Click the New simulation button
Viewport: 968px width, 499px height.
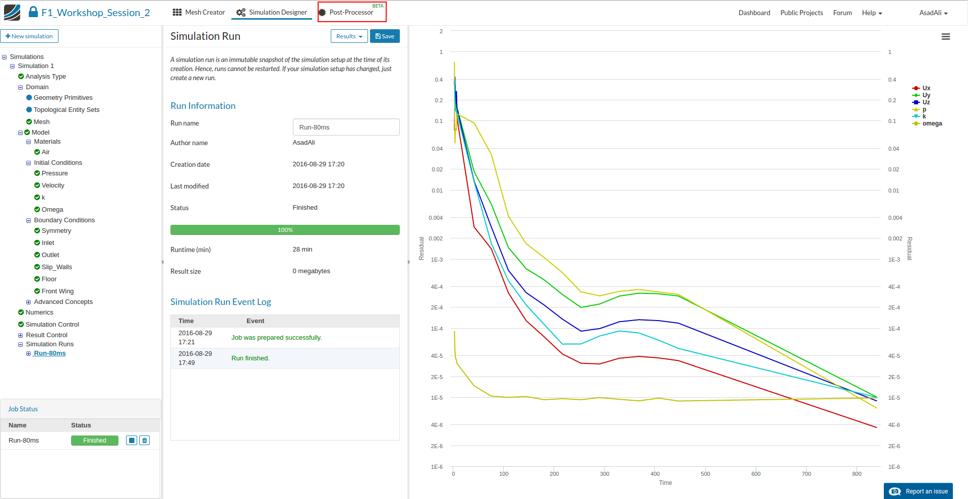point(29,36)
